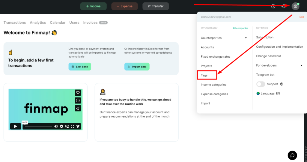Screen dimensions: 307x162
Task: Open video settings gear in player
Action: (x=61, y=126)
